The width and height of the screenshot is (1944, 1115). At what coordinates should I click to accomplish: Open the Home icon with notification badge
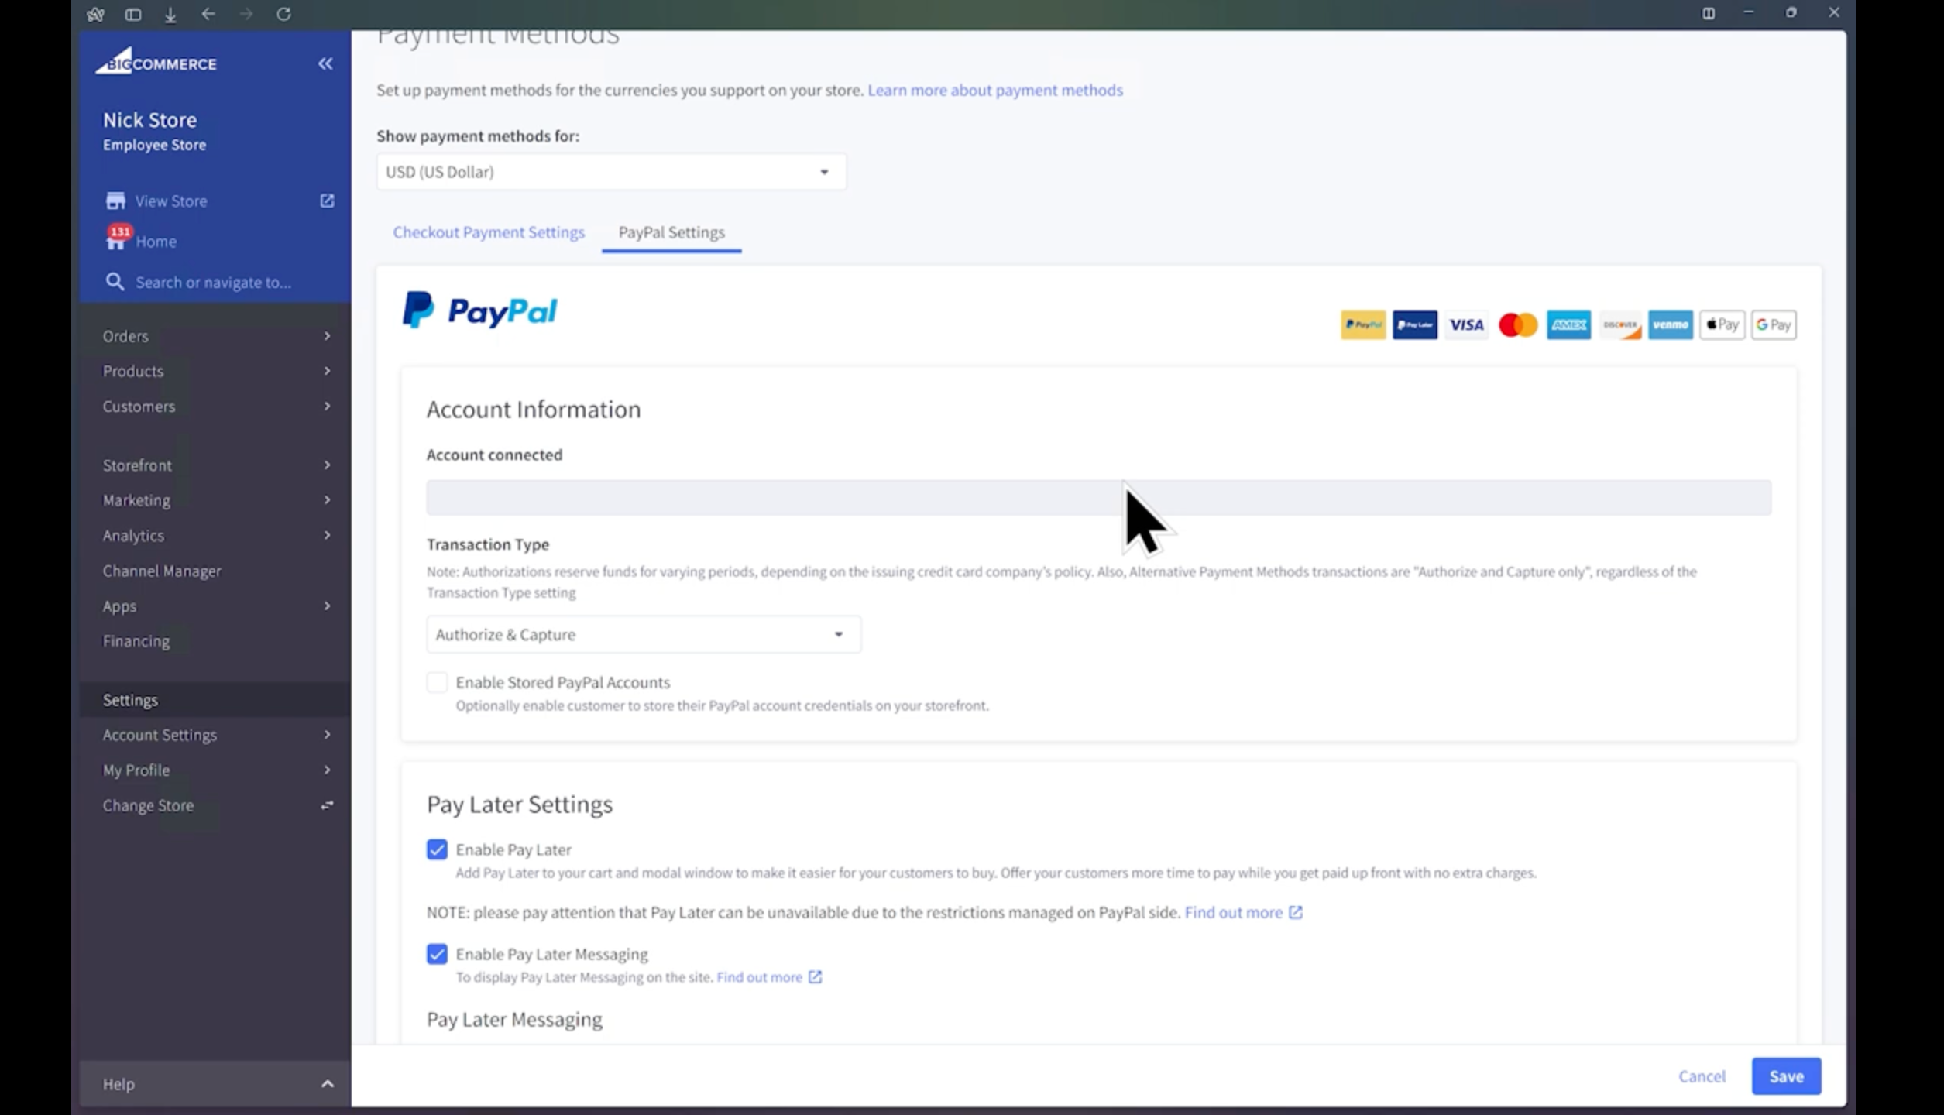click(x=116, y=240)
